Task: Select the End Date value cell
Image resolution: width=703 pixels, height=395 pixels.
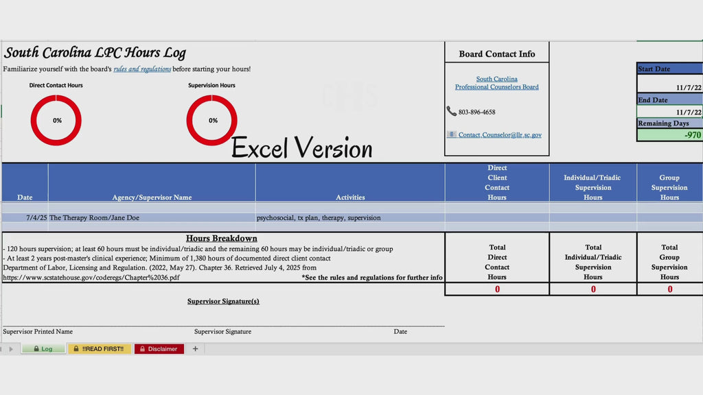Action: (670, 112)
